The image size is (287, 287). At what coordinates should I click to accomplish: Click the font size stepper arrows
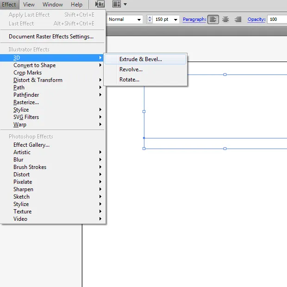150,19
